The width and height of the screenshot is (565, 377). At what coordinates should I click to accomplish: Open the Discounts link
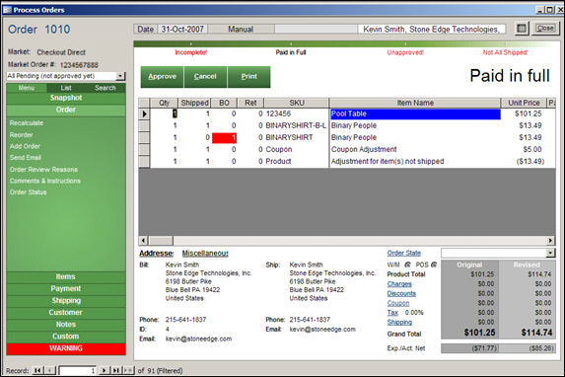[401, 294]
